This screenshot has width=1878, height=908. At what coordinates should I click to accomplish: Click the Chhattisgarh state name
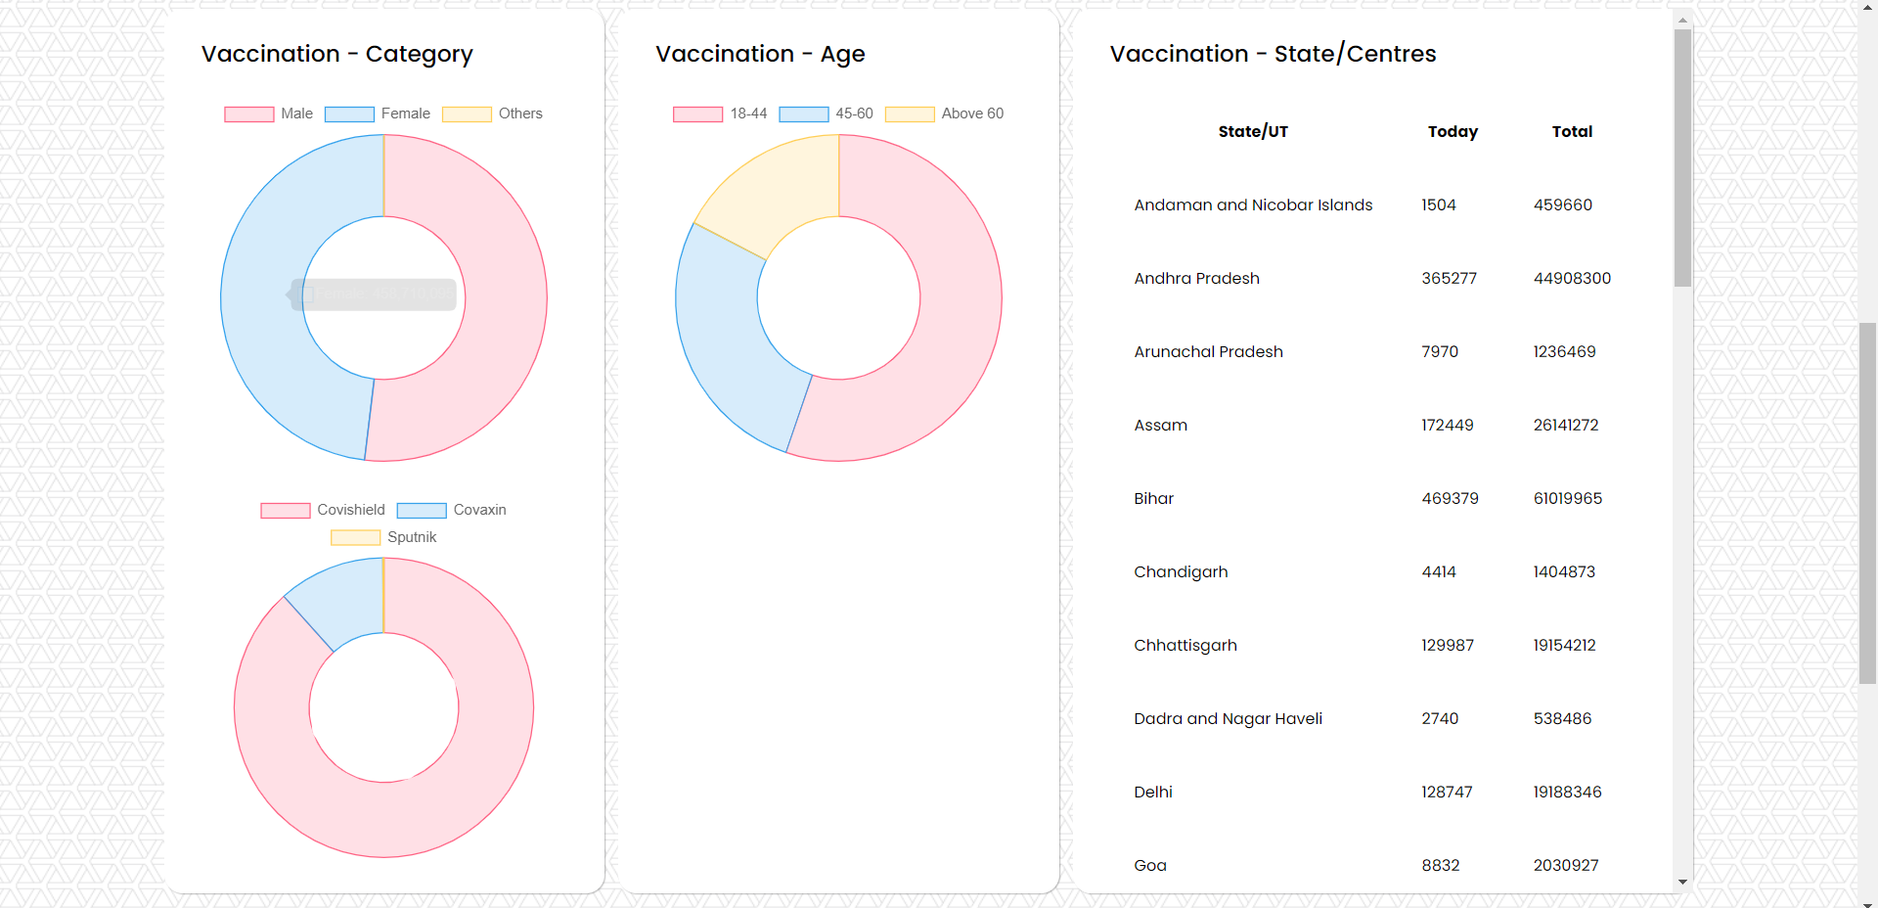pyautogui.click(x=1185, y=645)
